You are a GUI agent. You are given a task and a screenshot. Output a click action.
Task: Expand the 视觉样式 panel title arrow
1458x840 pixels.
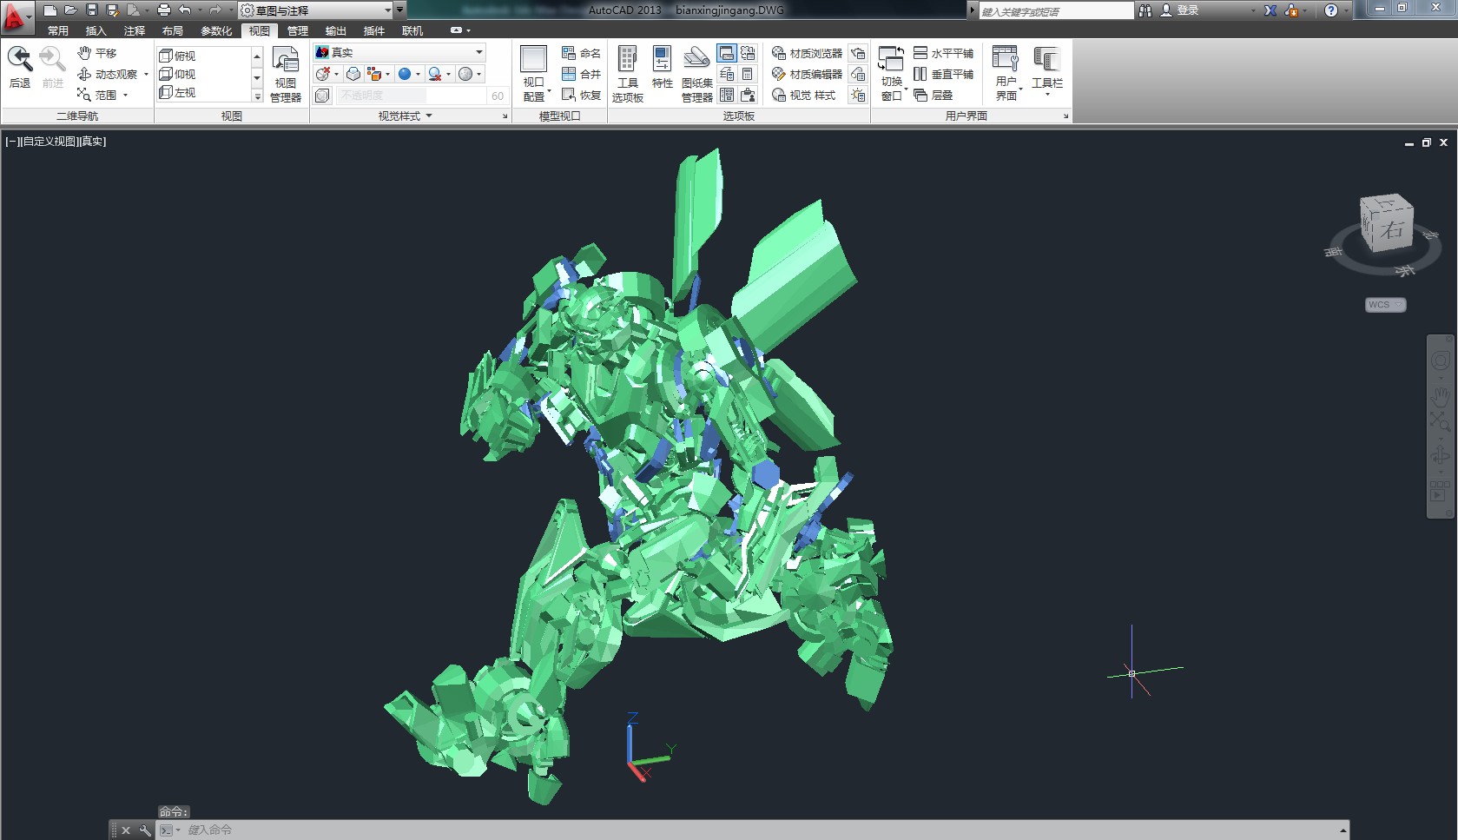(x=429, y=116)
